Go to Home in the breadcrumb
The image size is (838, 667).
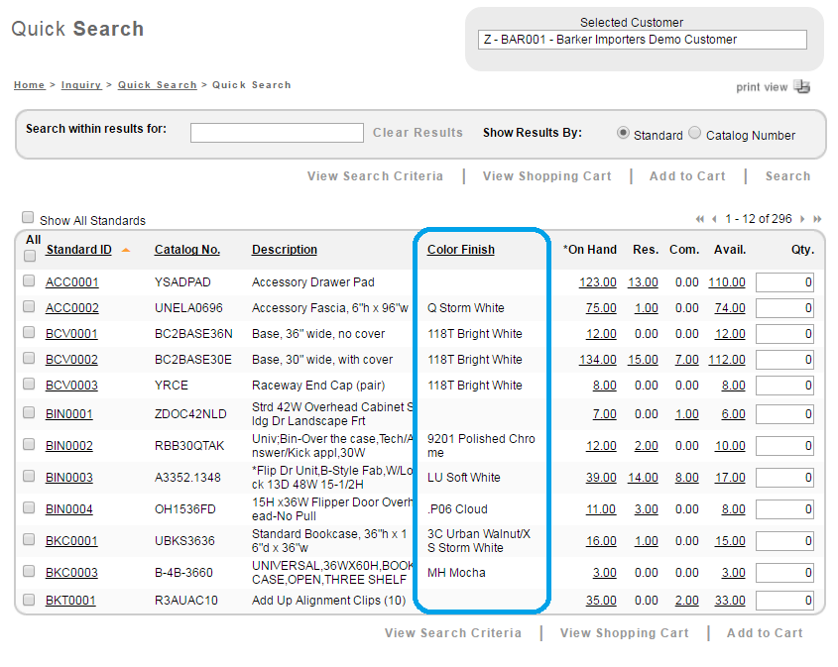(29, 85)
